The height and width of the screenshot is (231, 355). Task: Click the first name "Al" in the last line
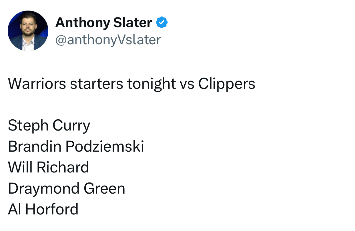click(x=14, y=209)
